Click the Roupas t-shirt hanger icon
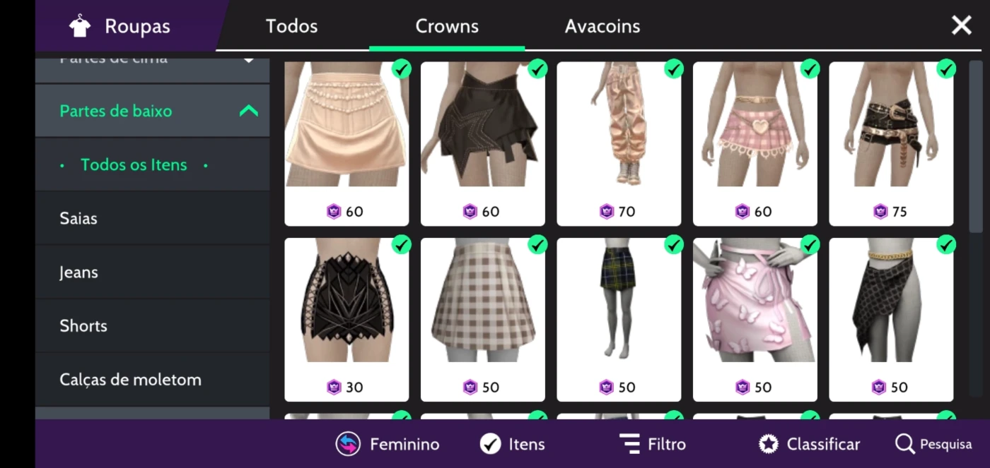The image size is (990, 468). click(x=80, y=26)
